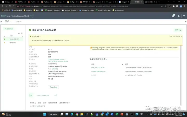
Task: Open the Learning bookmark folder
Action: [x=28, y=10]
